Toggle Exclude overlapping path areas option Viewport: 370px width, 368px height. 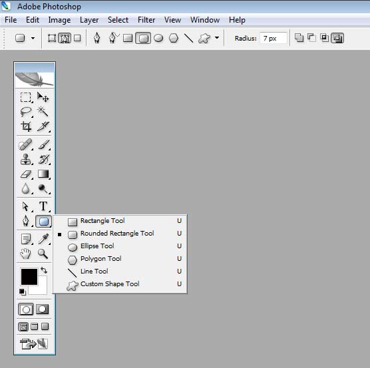coord(337,38)
